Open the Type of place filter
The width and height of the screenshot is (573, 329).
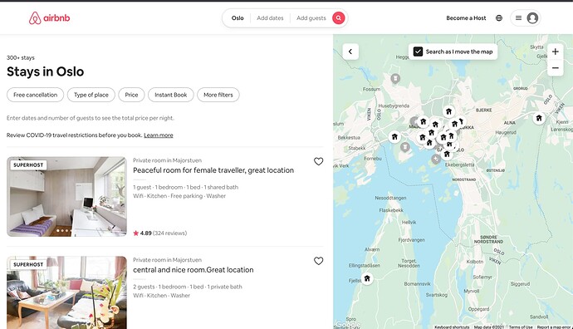click(x=91, y=95)
